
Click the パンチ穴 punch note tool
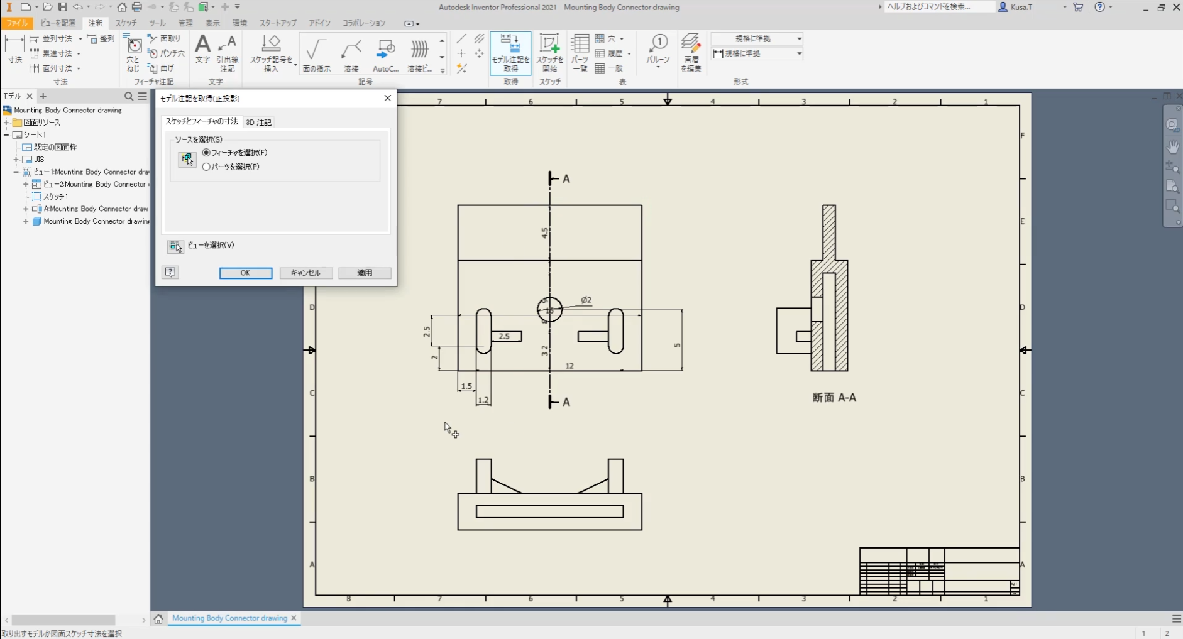coord(167,53)
